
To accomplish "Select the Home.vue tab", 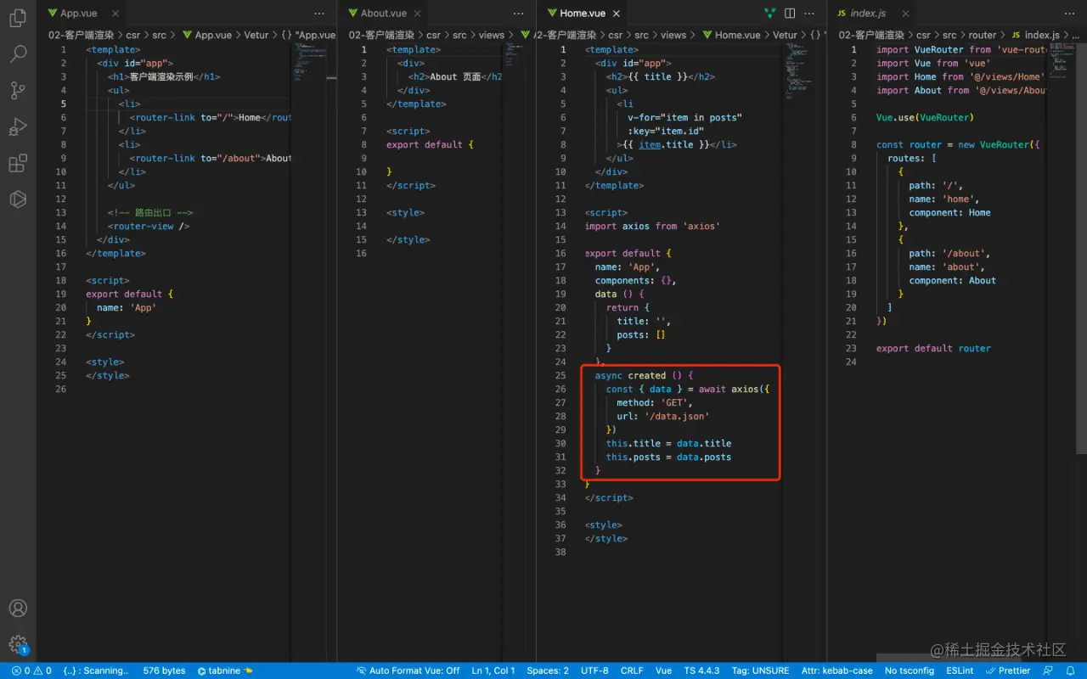I will [583, 14].
